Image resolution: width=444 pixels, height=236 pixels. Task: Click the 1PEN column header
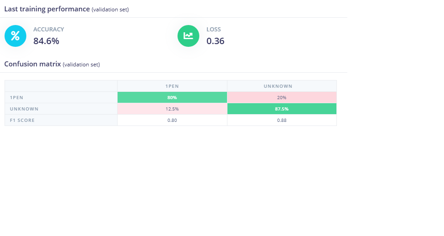coord(172,86)
